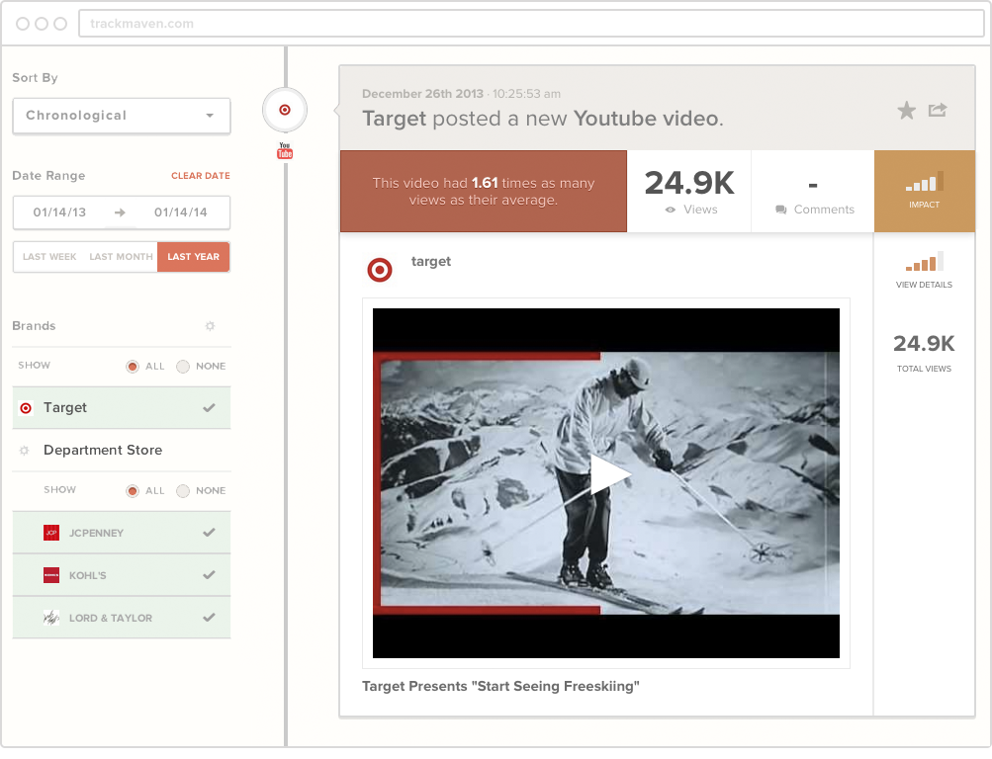Share this post with the share icon
The width and height of the screenshot is (992, 759).
click(938, 110)
